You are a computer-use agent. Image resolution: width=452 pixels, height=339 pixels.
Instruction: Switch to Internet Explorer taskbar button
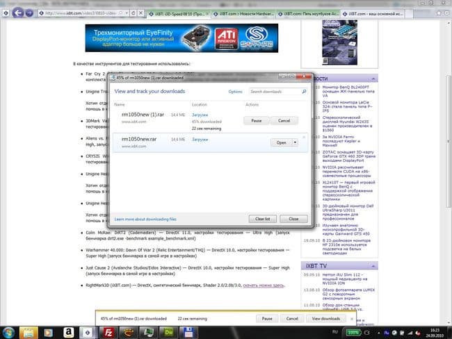pos(88,333)
